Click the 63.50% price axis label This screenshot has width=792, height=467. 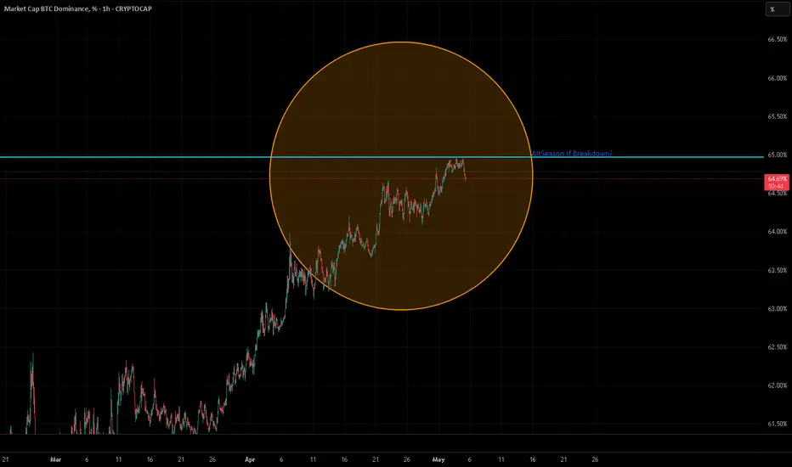click(x=777, y=271)
